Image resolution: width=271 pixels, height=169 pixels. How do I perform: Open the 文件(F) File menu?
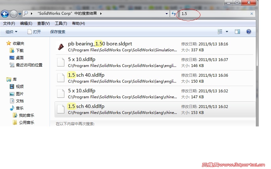[9, 23]
